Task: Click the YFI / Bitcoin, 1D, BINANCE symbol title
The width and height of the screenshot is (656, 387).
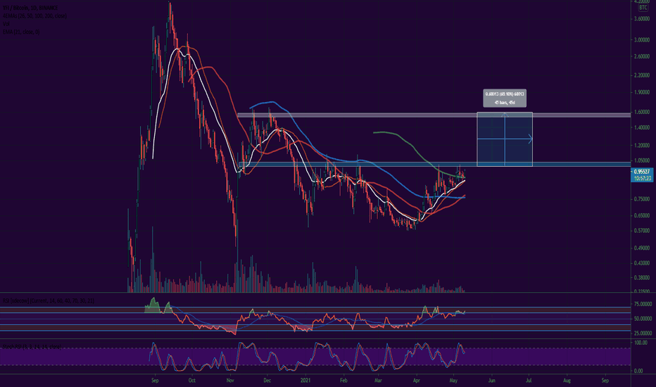Action: [30, 8]
